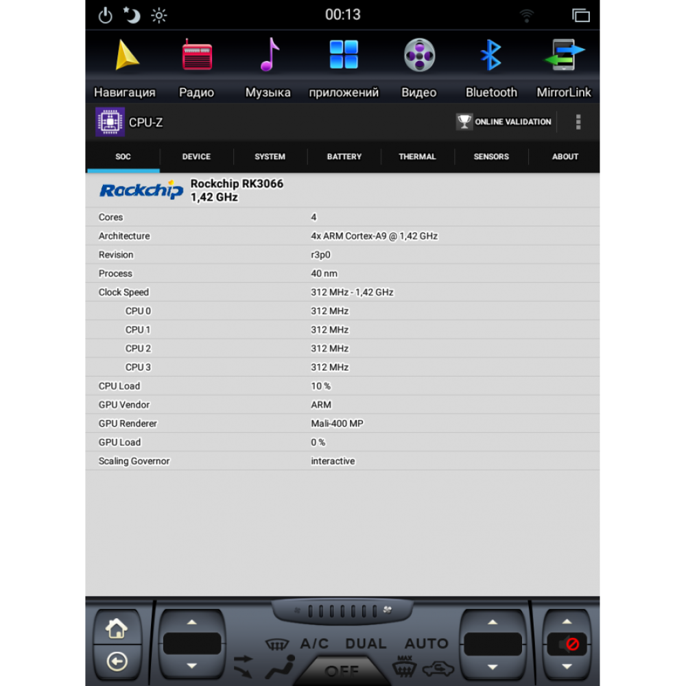Toggle front windshield defrost icon

click(277, 644)
